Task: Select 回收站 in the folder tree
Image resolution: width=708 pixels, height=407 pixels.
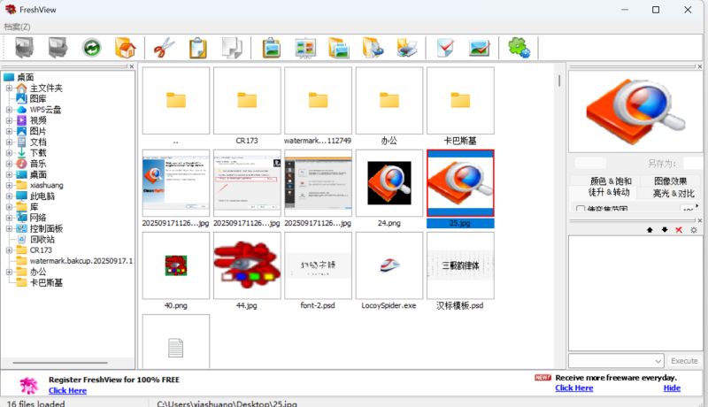Action: [42, 240]
